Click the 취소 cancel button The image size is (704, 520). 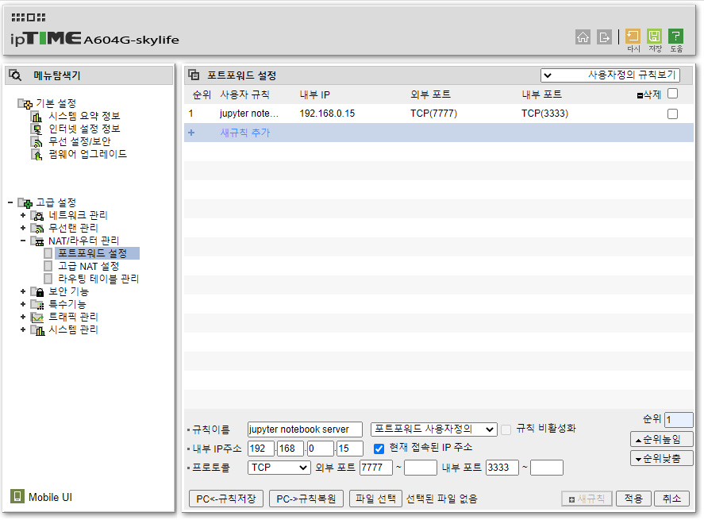(671, 499)
